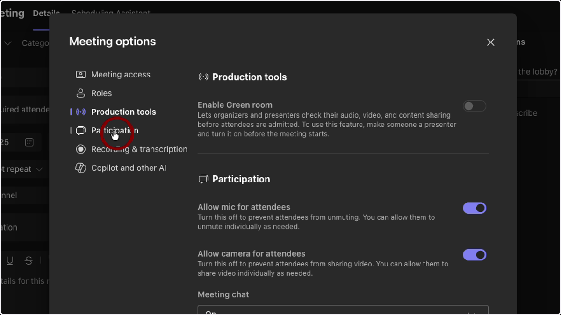Expand the Meeting chat dropdown
Viewport: 561px width, 315px height.
point(343,310)
